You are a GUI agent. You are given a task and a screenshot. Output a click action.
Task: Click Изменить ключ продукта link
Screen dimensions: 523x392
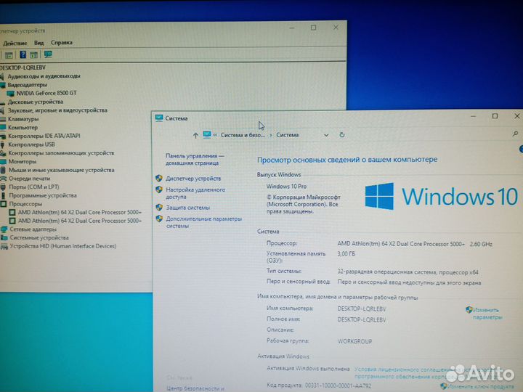(480, 386)
